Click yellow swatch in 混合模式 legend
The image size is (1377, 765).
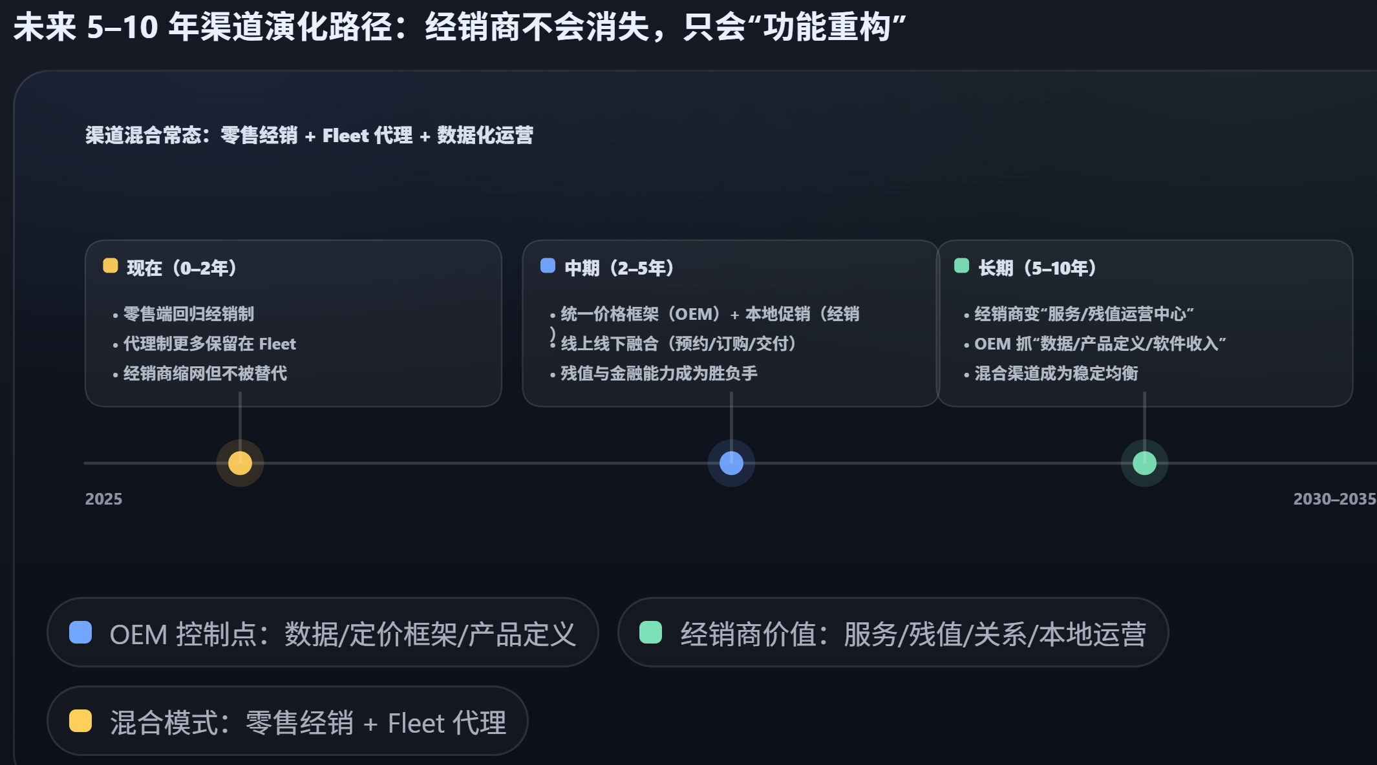(81, 721)
